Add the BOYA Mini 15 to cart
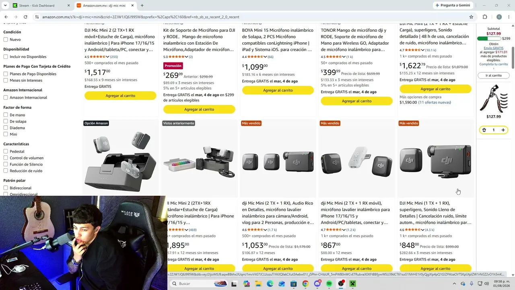Viewport: 515px width, 290px height. click(278, 91)
